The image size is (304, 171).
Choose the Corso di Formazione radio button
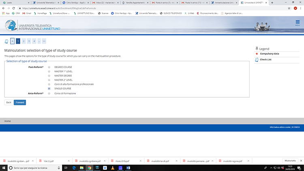coord(49,93)
